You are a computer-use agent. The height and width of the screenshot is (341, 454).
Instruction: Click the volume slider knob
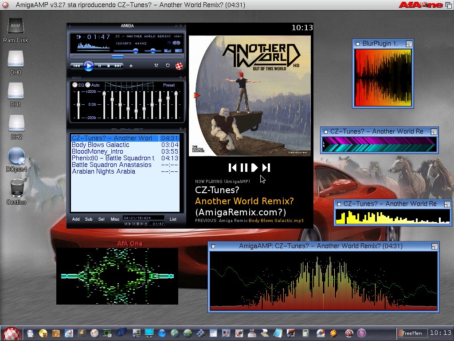[x=136, y=51]
